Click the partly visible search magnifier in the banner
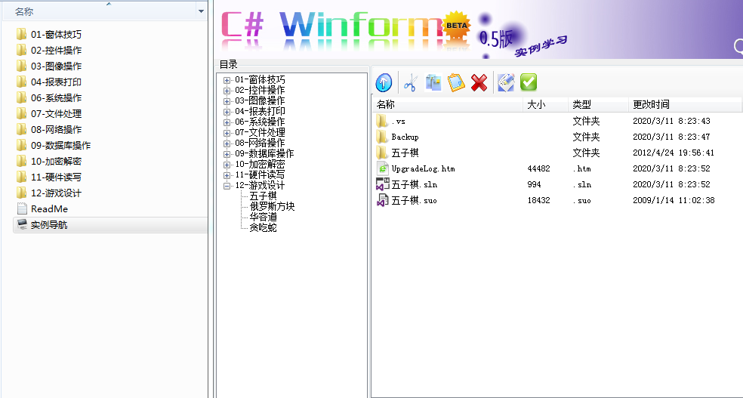 [x=738, y=46]
